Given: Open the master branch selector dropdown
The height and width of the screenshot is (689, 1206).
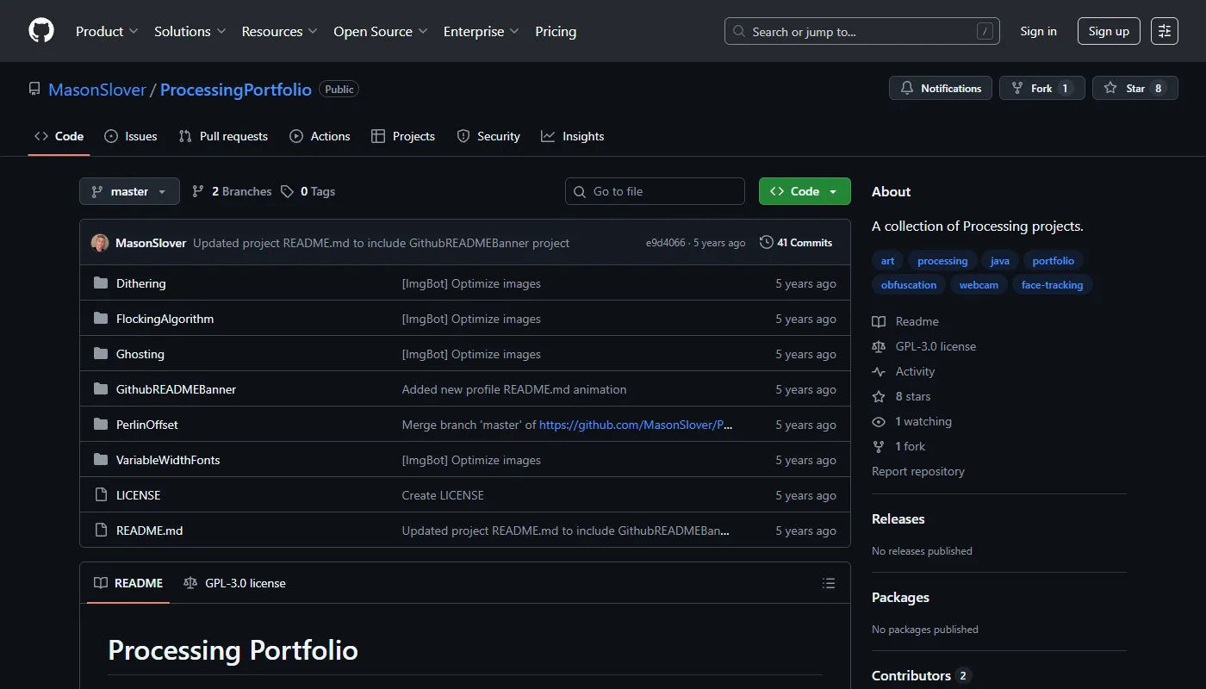Looking at the screenshot, I should point(129,191).
